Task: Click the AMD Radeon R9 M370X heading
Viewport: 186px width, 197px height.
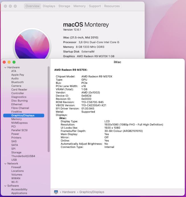Action: tap(71, 70)
